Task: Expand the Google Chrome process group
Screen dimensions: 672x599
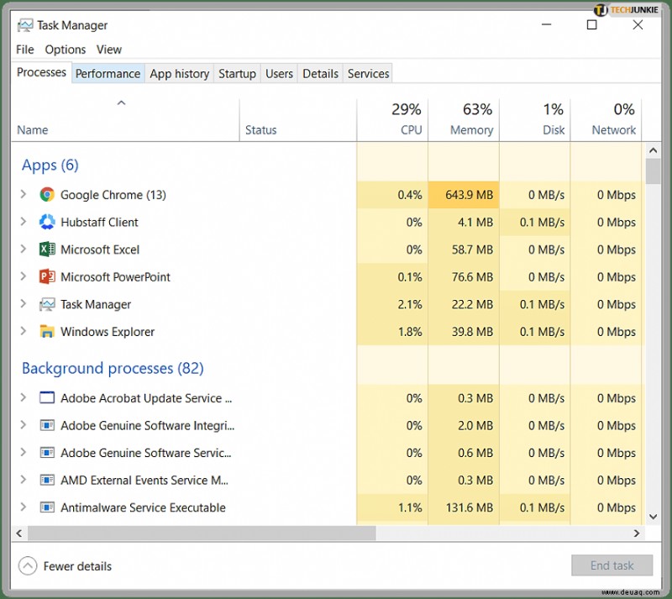Action: point(24,194)
